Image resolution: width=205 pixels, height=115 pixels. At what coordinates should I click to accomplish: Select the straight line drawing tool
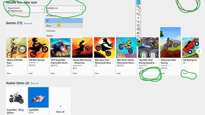pyautogui.click(x=138, y=10)
